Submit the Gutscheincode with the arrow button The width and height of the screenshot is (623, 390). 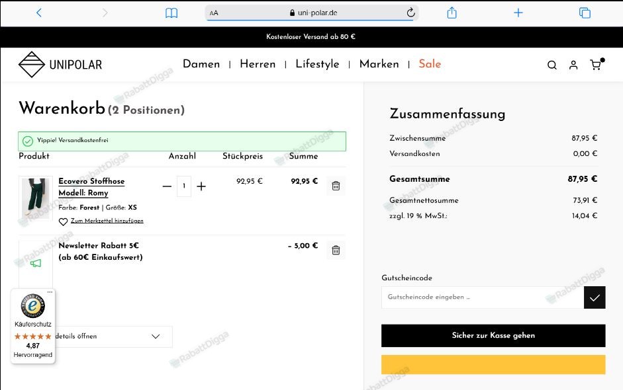[595, 297]
